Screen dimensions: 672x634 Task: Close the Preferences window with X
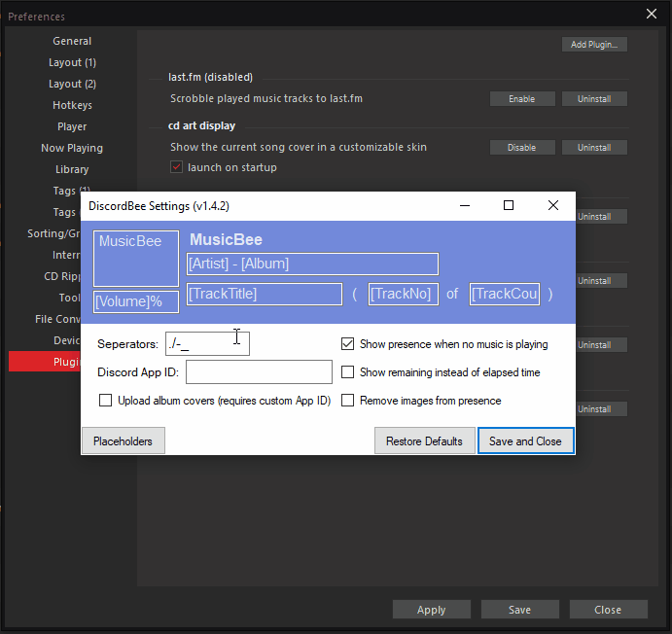pyautogui.click(x=652, y=15)
